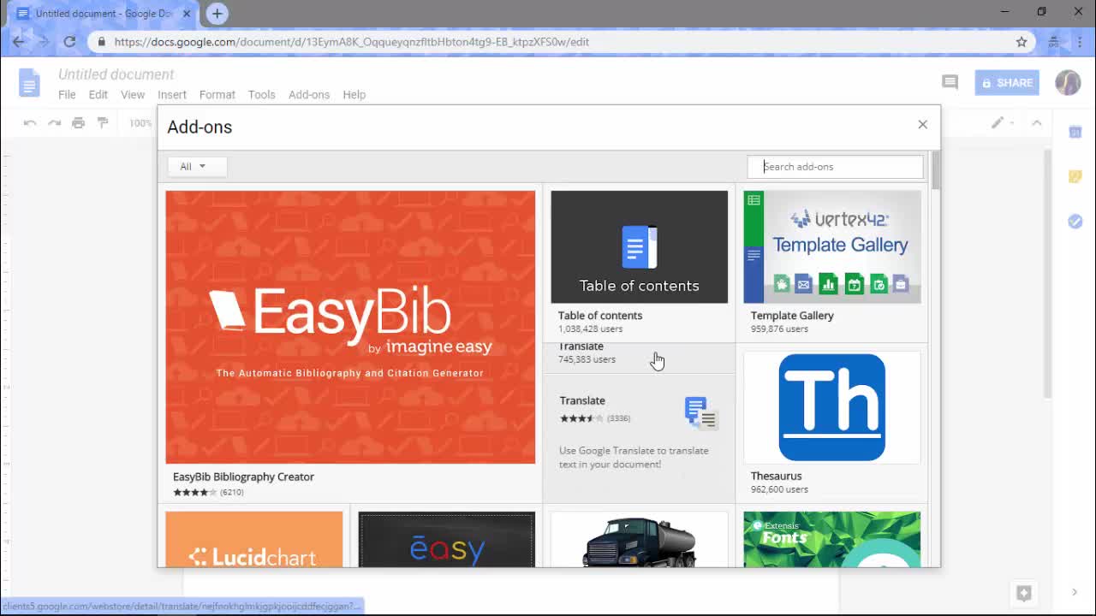Hide the side panel with the arrow
The height and width of the screenshot is (616, 1096).
[x=1075, y=592]
